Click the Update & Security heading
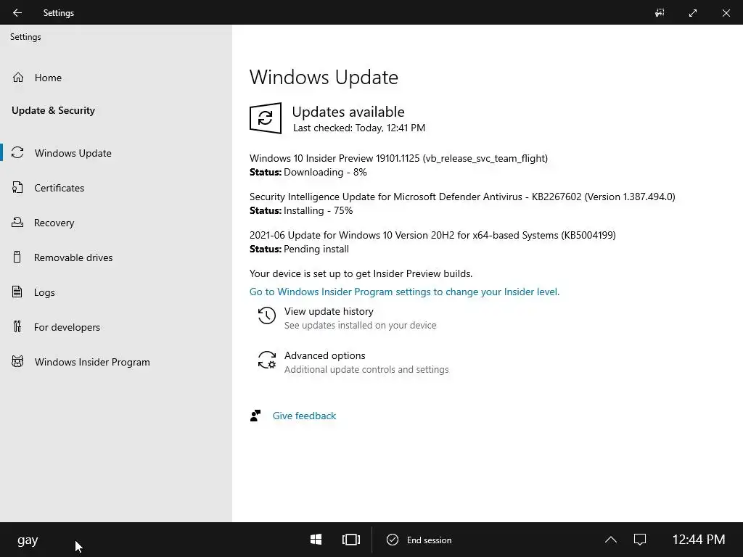 [x=53, y=110]
